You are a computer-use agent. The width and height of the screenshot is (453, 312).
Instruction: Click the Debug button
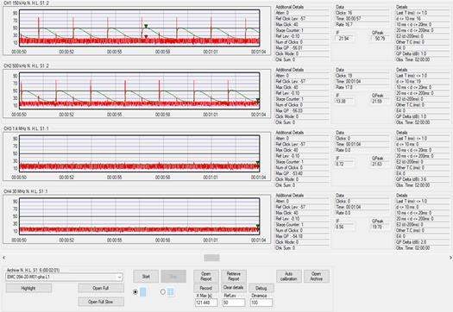point(261,288)
